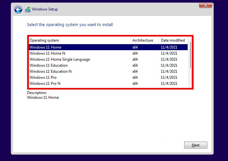Click x64 in the Windows 11 Home N row
The image size is (228, 161).
[x=135, y=53]
